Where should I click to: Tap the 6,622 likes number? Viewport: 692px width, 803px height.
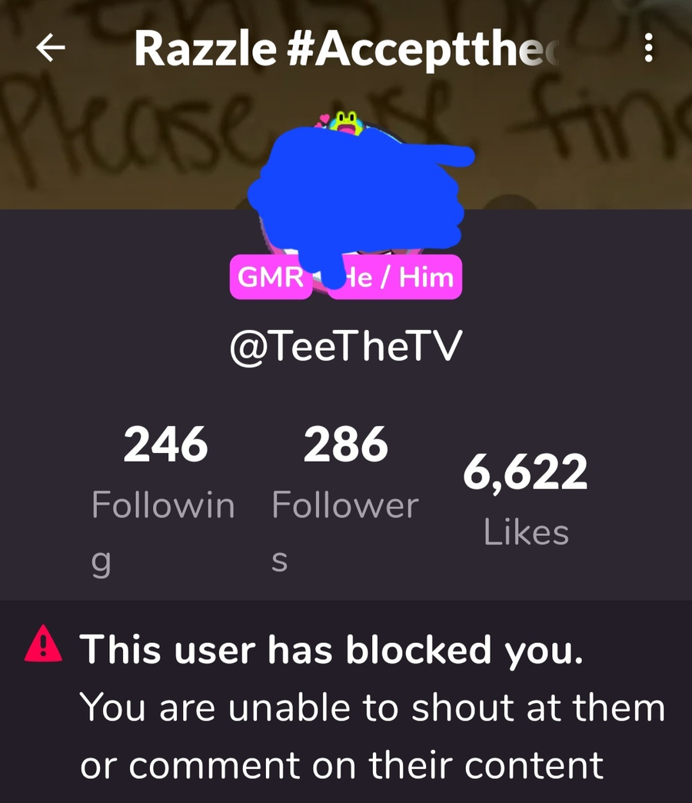[526, 471]
